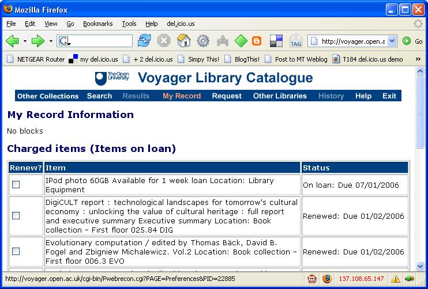Click the yellow warning triangle status icon
428x289 pixels.
click(x=396, y=279)
